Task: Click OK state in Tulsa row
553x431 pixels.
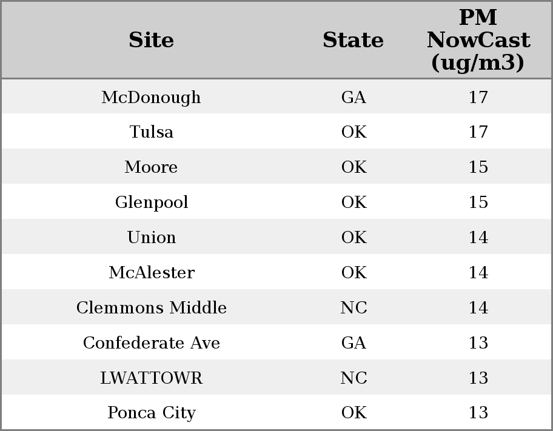Action: click(354, 132)
